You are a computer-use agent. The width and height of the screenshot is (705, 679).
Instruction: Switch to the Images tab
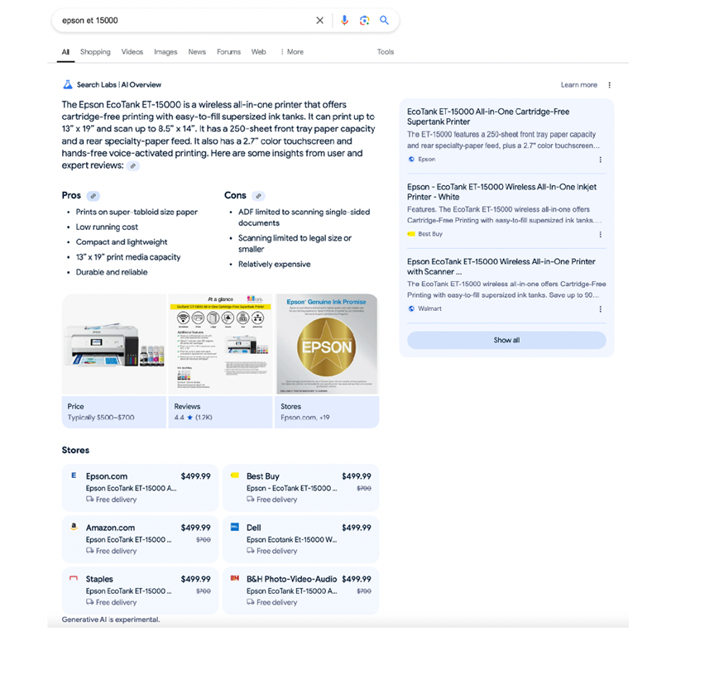[x=165, y=52]
